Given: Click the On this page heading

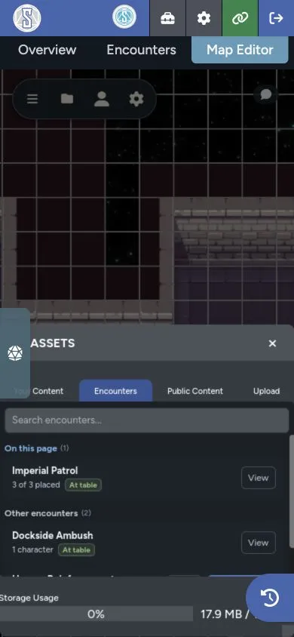Looking at the screenshot, I should coord(31,448).
